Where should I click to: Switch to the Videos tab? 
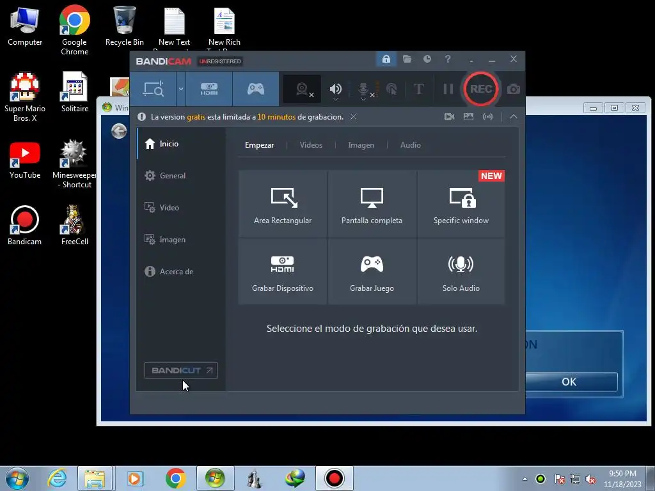point(312,145)
